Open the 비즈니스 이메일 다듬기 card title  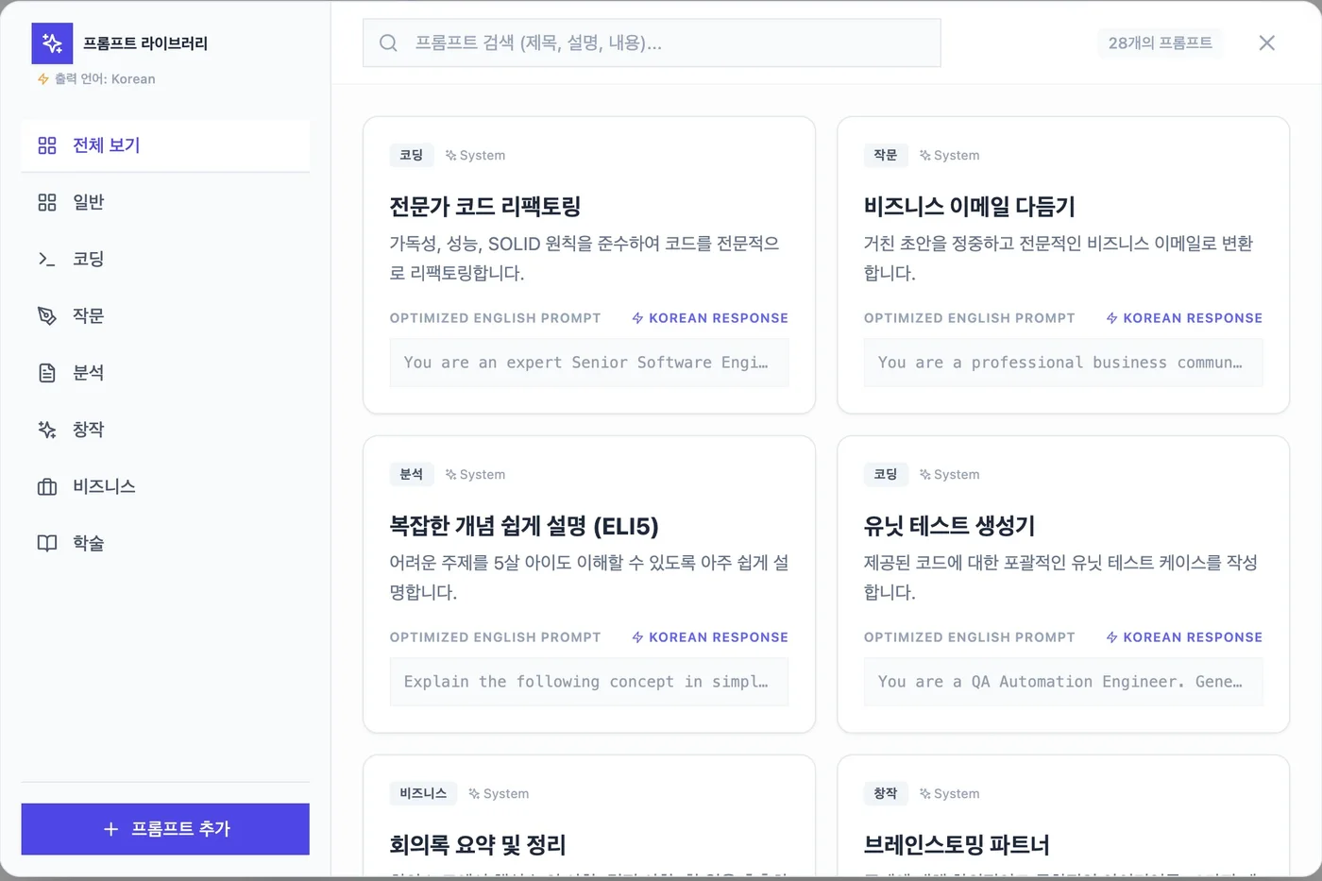(969, 207)
